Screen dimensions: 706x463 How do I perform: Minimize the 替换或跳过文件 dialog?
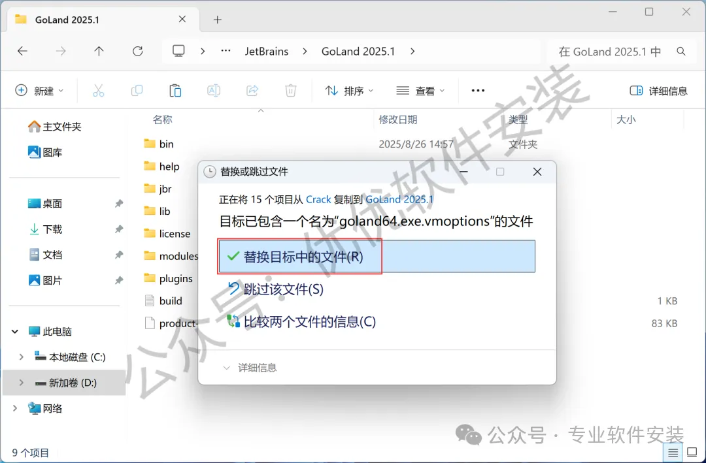coord(463,172)
